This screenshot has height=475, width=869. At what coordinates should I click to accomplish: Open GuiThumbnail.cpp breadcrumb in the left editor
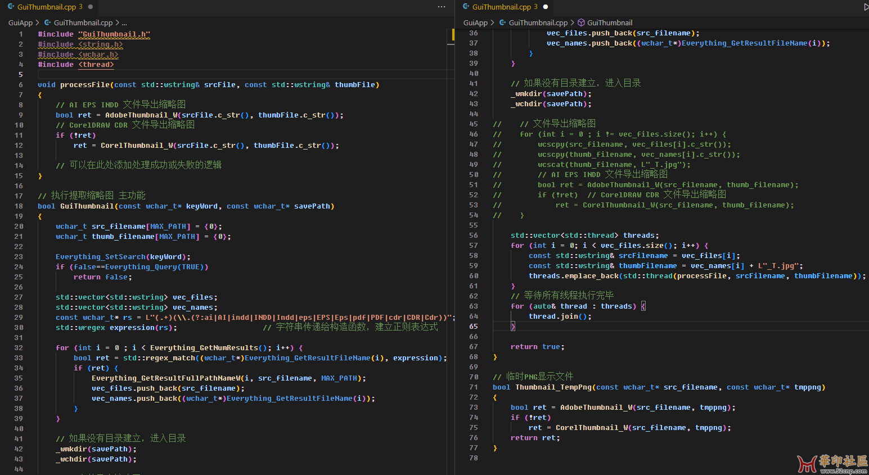(83, 22)
